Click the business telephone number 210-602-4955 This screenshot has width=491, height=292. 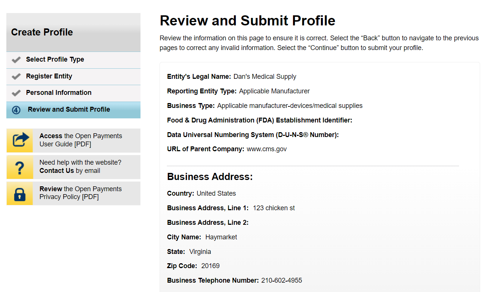coord(281,280)
